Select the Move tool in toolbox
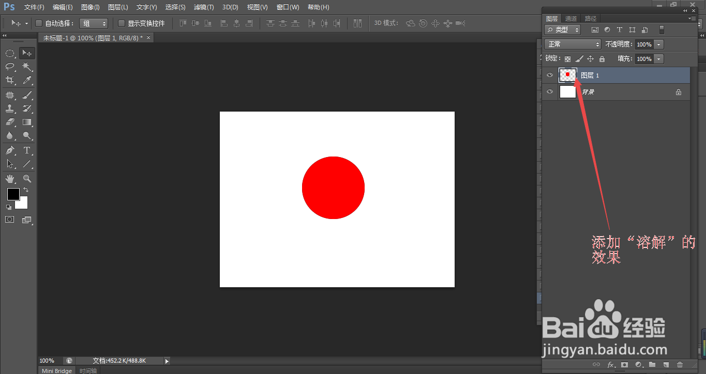 click(27, 53)
